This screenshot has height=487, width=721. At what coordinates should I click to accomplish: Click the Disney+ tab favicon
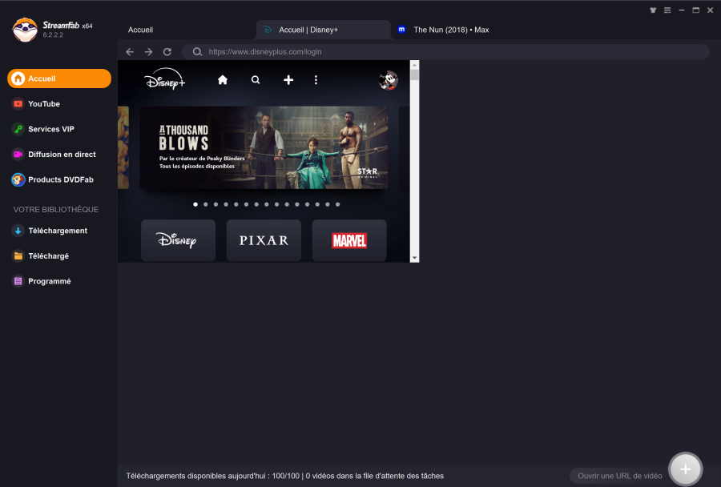[267, 30]
